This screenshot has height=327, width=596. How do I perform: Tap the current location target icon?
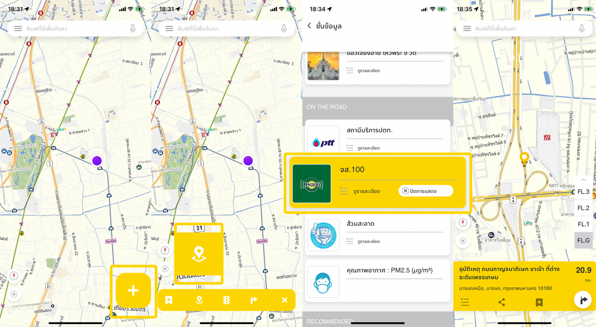click(463, 241)
